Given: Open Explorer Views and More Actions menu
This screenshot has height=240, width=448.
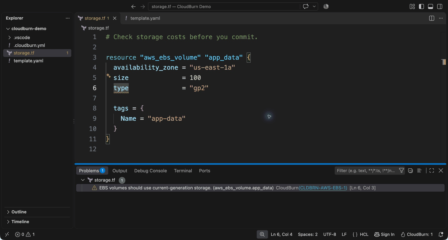Looking at the screenshot, I should pyautogui.click(x=68, y=18).
